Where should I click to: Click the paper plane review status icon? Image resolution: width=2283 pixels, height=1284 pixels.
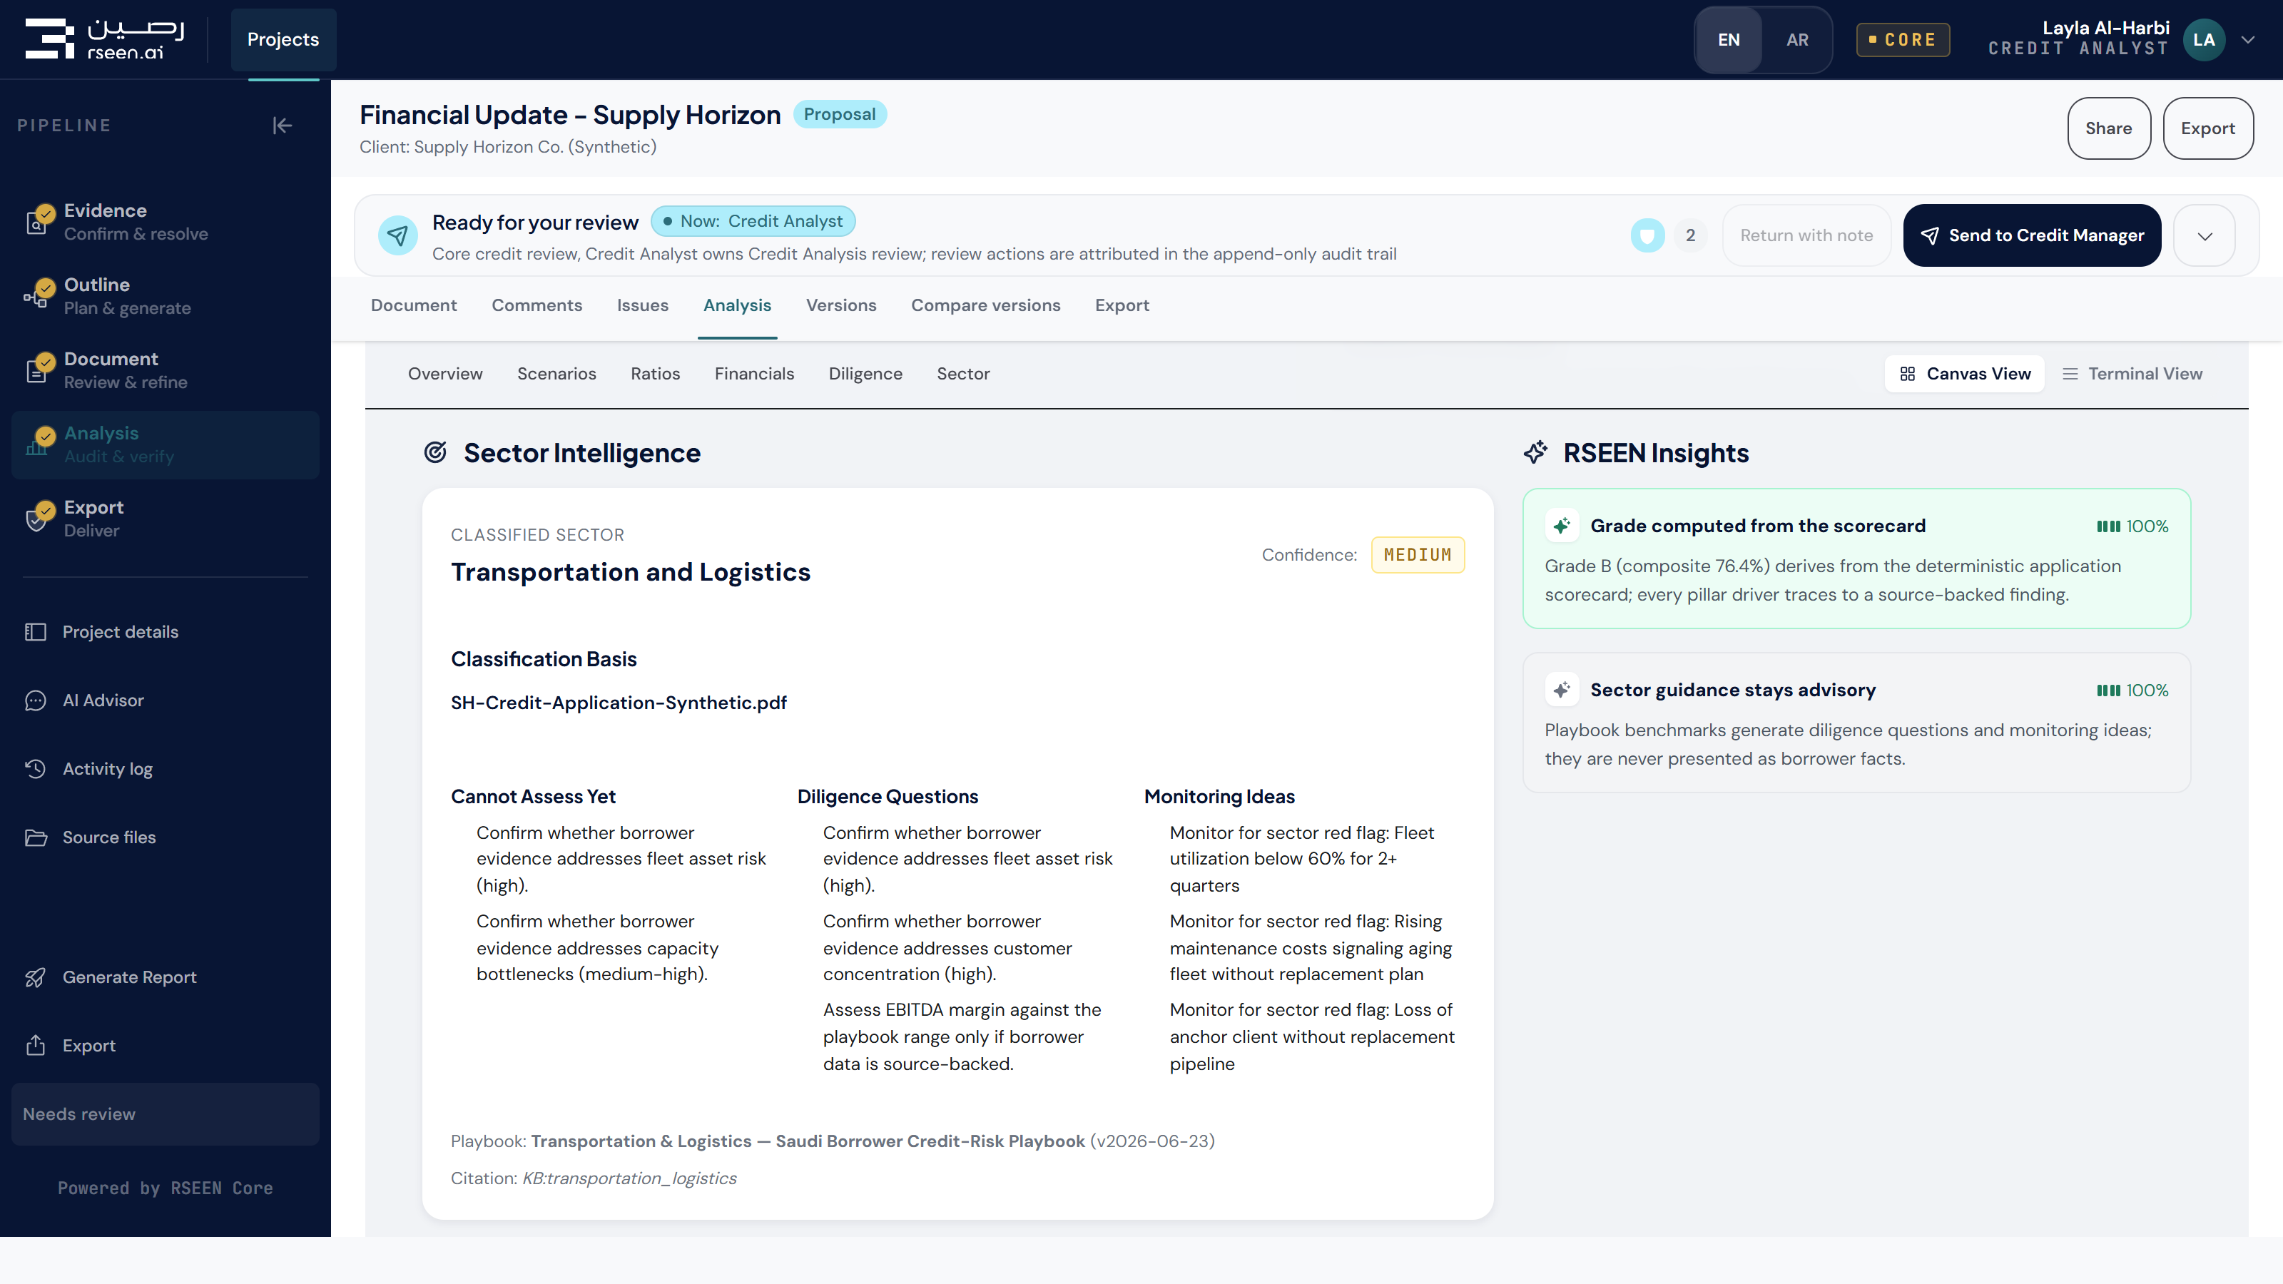coord(398,235)
